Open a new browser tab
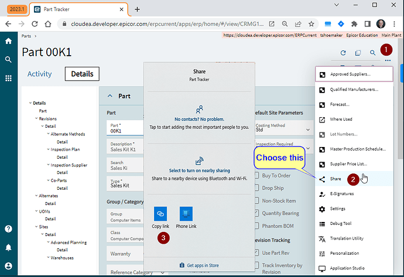Viewport: 404px width, 277px height. click(x=138, y=9)
